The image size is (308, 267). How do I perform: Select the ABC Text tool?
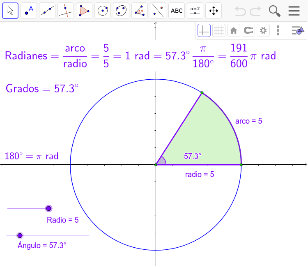click(x=177, y=11)
